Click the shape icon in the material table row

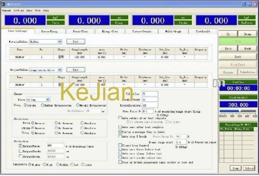point(61,57)
